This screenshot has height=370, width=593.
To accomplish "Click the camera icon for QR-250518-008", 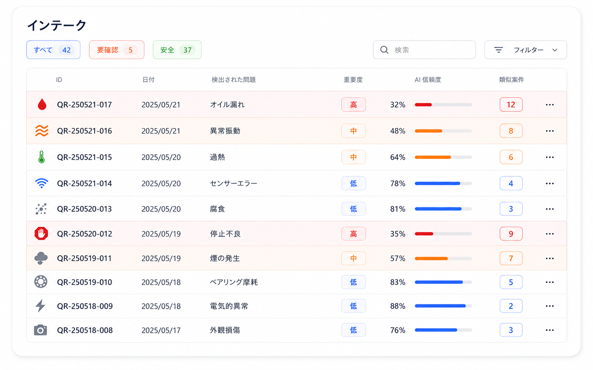I will pyautogui.click(x=40, y=330).
